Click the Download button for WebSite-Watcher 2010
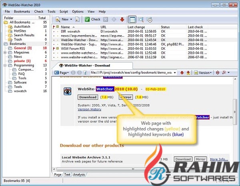The height and width of the screenshot is (186, 240). click(x=88, y=97)
